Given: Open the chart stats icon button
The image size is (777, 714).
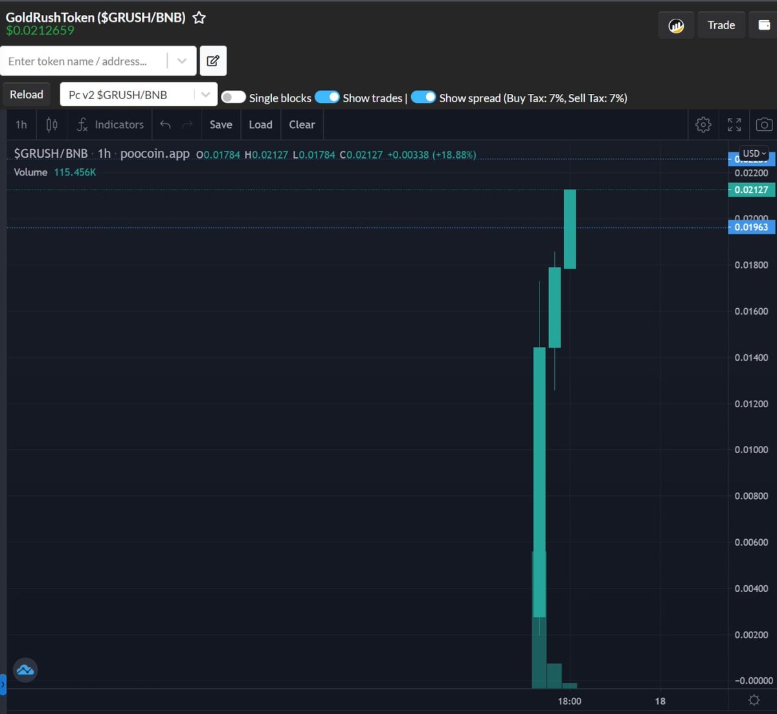Looking at the screenshot, I should 676,25.
